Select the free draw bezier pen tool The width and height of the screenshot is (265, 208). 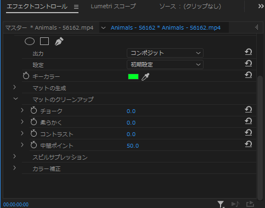tap(59, 41)
